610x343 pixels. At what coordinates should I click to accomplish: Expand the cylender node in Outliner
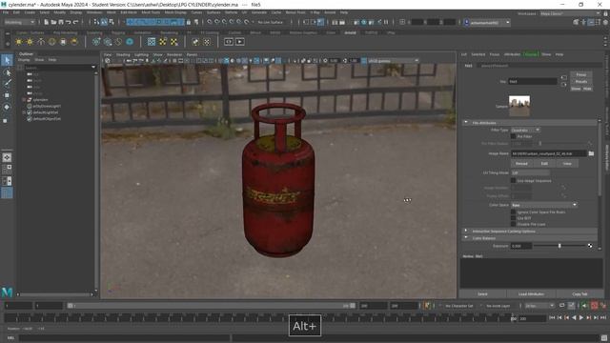24,100
